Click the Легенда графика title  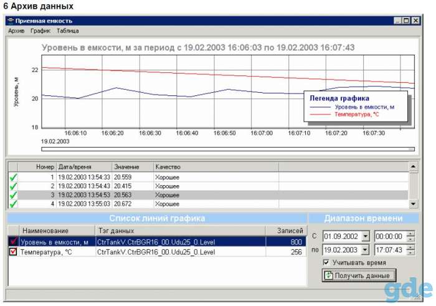coord(339,98)
